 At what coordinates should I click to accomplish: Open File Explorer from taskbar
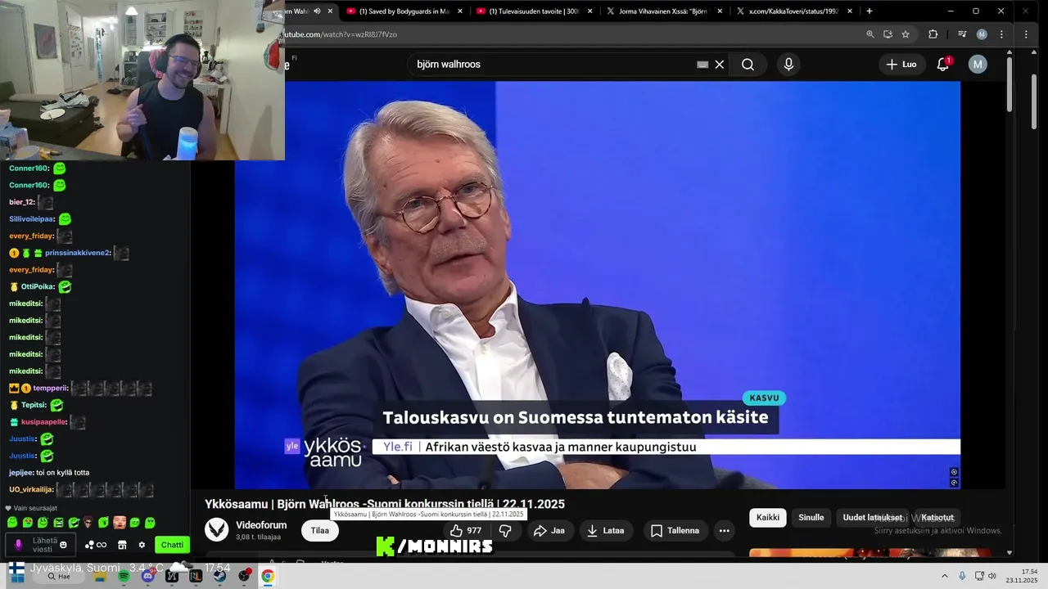click(100, 576)
